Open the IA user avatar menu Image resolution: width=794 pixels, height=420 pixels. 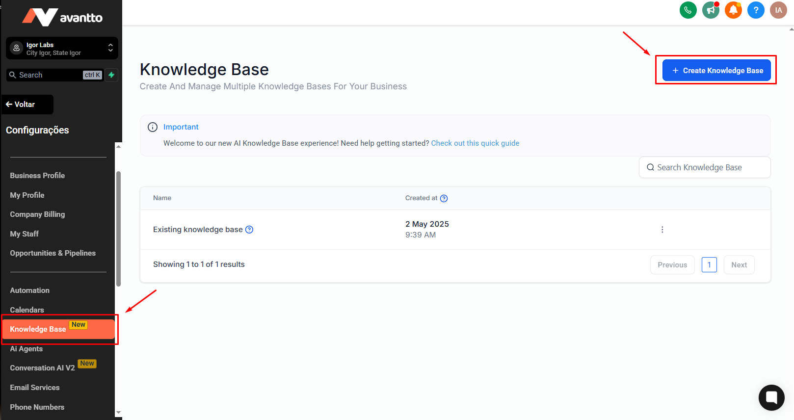coord(778,10)
